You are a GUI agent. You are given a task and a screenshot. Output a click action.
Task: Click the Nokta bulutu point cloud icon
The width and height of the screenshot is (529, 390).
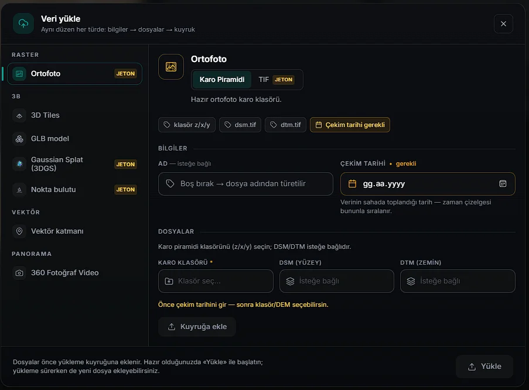pos(19,190)
